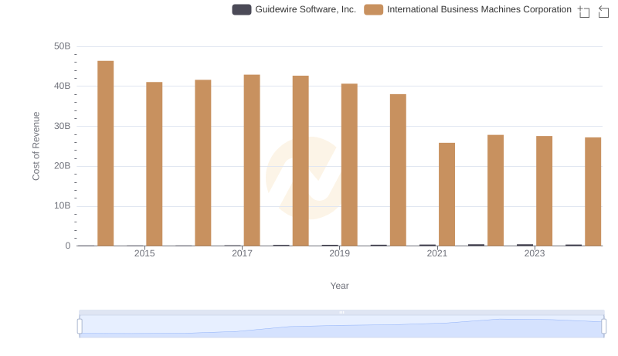Click the 50B y-axis label
Screen dimensions: 618x356
pyautogui.click(x=63, y=46)
